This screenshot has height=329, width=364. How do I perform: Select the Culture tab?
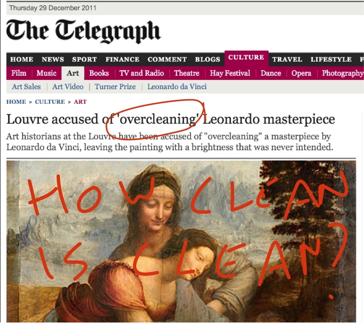246,58
